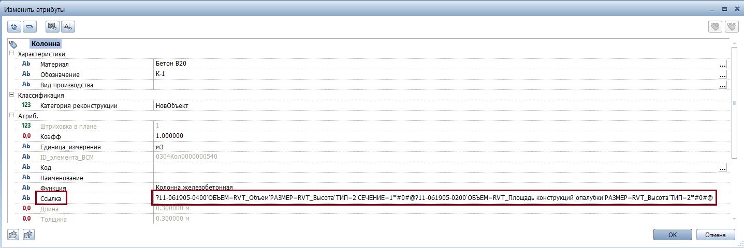Viewport: 744px width, 248px height.
Task: Collapse the Характеристики group
Action: pos(11,54)
